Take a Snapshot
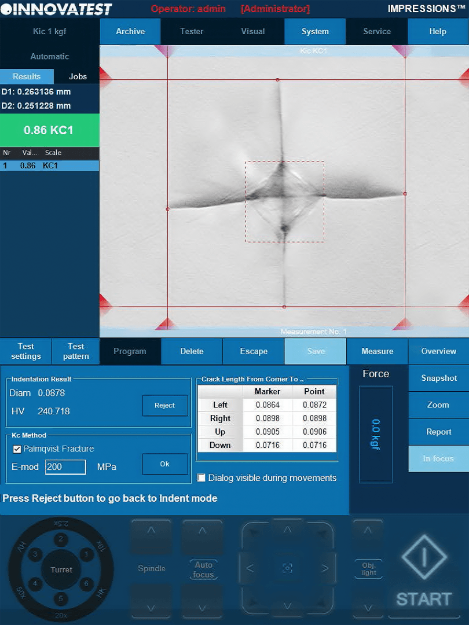Image resolution: width=469 pixels, height=625 pixels. pos(439,378)
